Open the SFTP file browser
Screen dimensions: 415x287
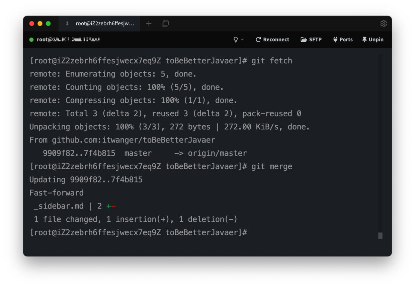point(311,40)
